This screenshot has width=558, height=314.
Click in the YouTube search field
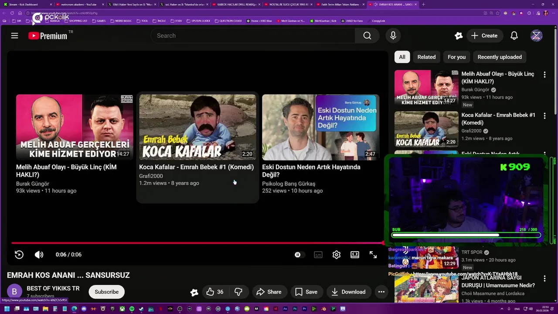[x=253, y=36]
